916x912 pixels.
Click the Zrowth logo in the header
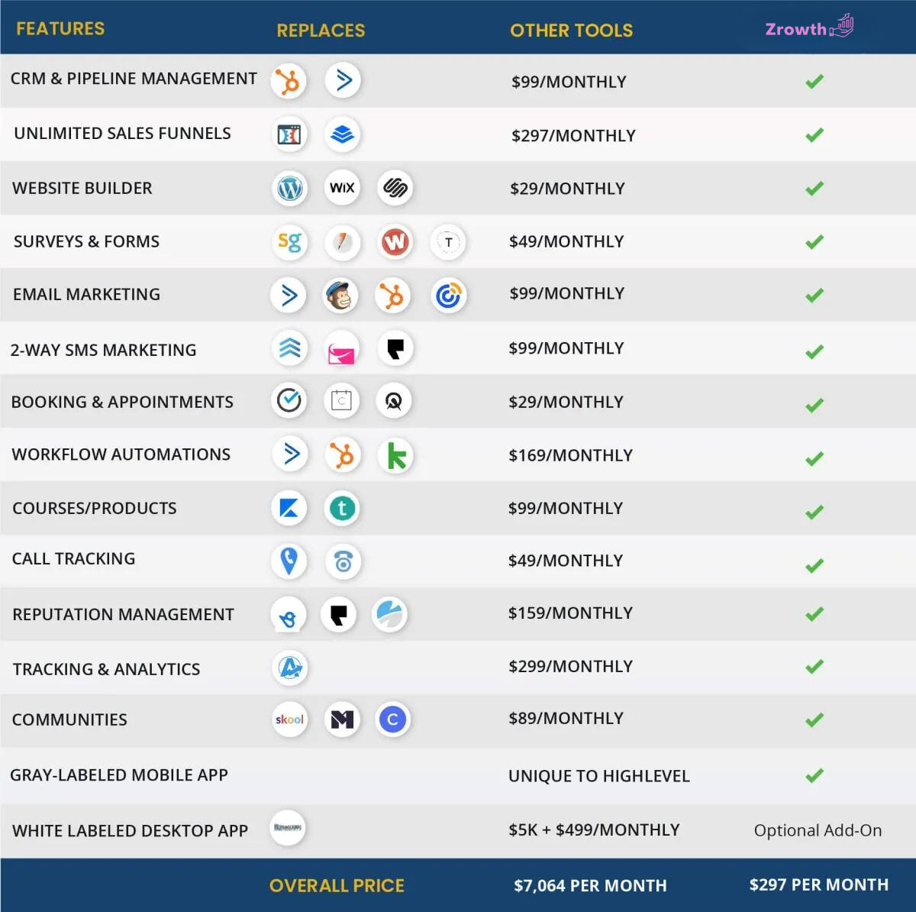(x=809, y=28)
